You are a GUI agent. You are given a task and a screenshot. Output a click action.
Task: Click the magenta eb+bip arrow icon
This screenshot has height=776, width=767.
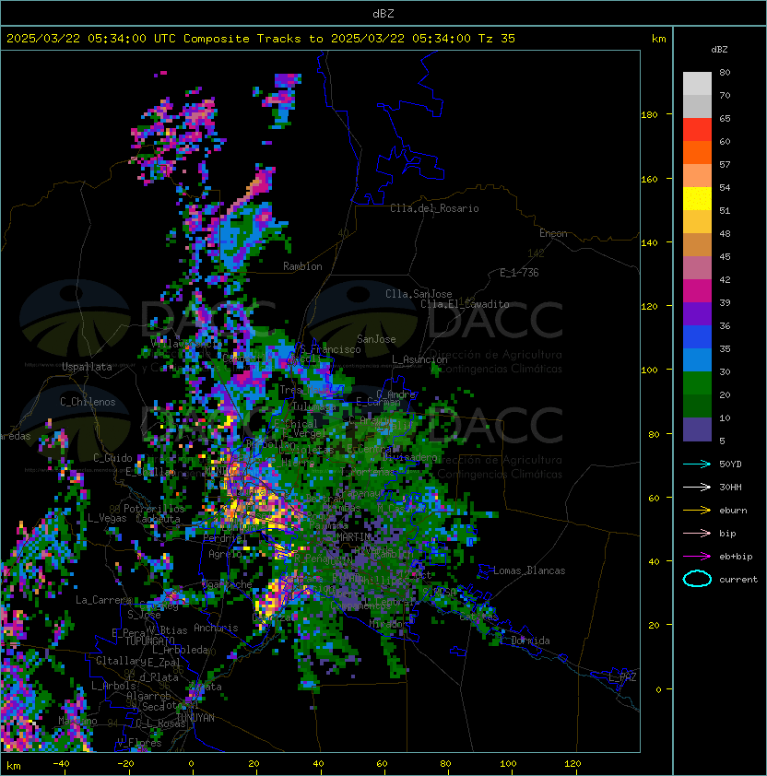pyautogui.click(x=697, y=557)
